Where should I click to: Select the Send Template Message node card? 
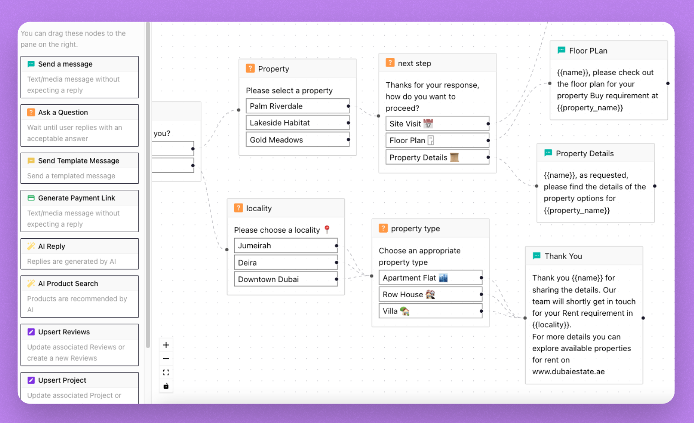click(80, 168)
